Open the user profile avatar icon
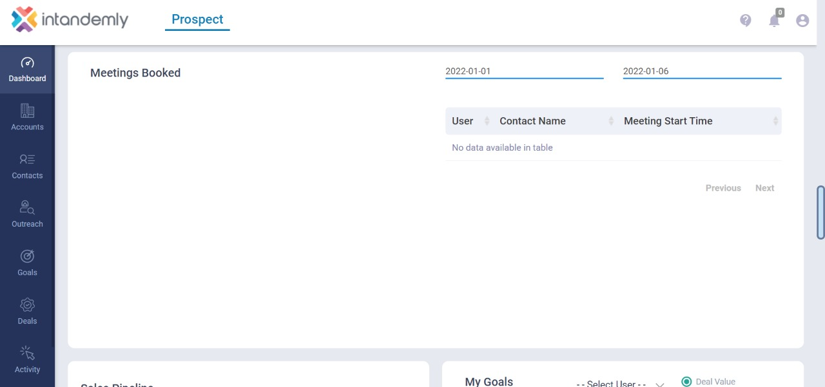The width and height of the screenshot is (825, 387). (x=802, y=20)
